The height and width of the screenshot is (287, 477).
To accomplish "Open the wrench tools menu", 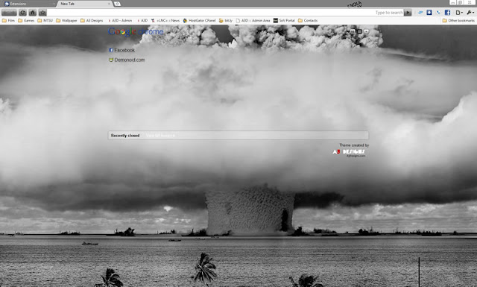I will (470, 13).
